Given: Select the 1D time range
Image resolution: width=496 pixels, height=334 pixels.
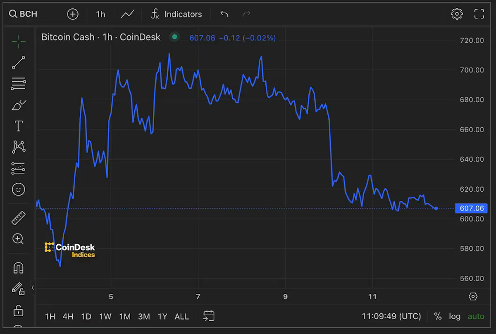Looking at the screenshot, I should 86,317.
